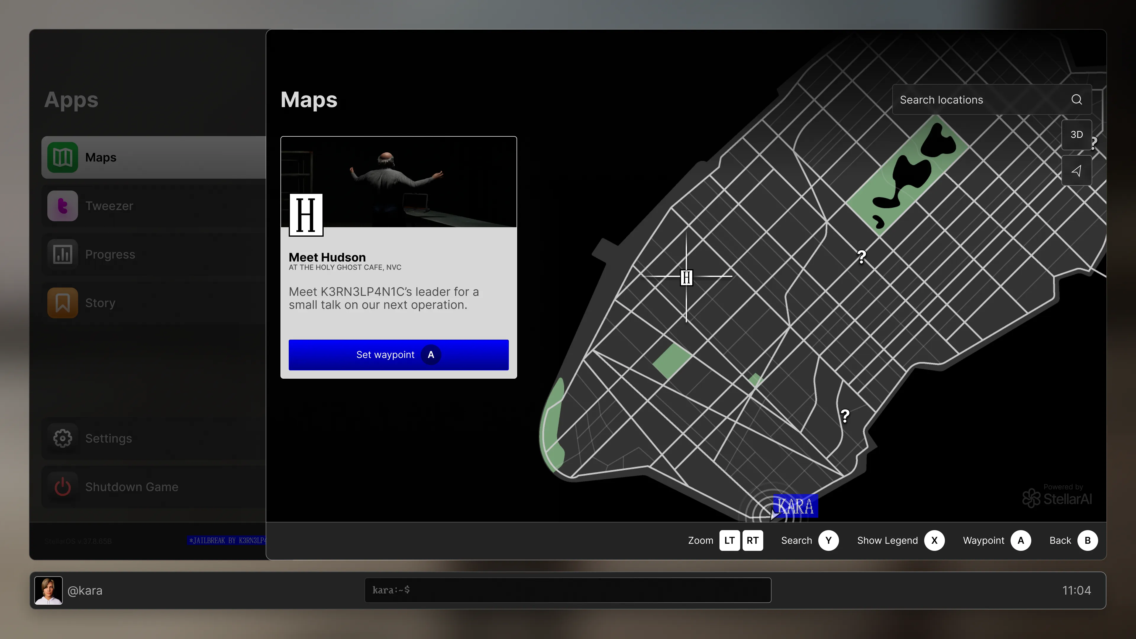1136x639 pixels.
Task: Toggle Show Legend X button
Action: [x=934, y=540]
